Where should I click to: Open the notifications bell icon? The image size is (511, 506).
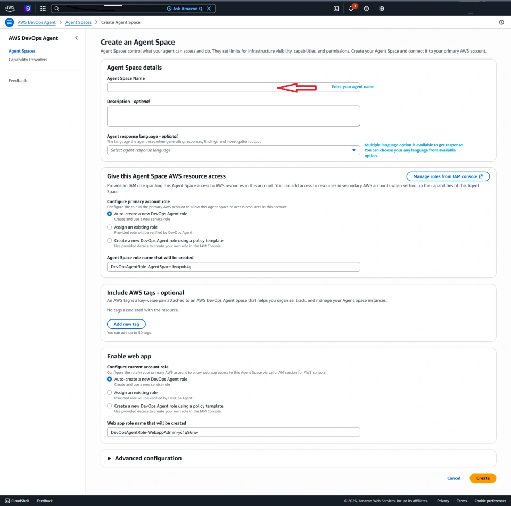point(351,9)
